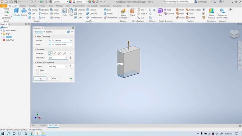
Task: Cancel the extrusion
Action: 53,79
